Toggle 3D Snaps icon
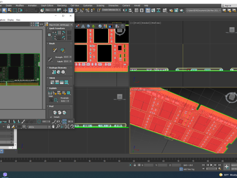237x178 pixels. pos(77,10)
